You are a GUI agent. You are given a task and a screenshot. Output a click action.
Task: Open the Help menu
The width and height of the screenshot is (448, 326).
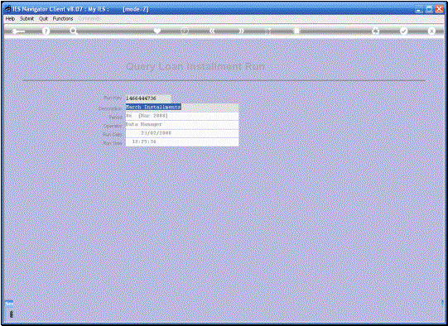[x=10, y=18]
